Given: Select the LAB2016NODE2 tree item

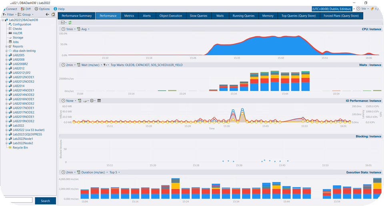Looking at the screenshot, I should pyautogui.click(x=24, y=103).
